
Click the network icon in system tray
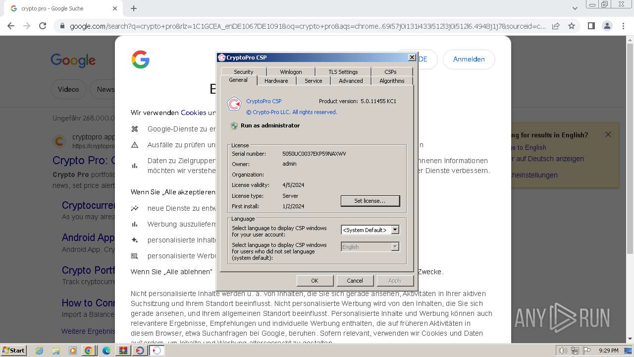(x=575, y=351)
